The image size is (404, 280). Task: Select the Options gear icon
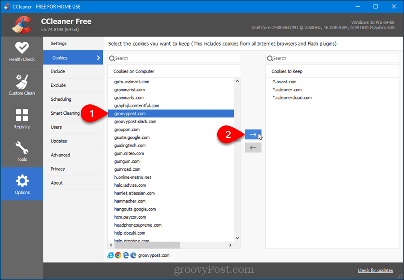point(22,181)
